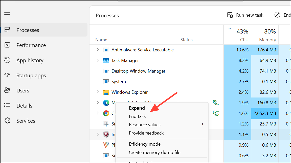
Task: Toggle the efficiency leaf beside Google Chrome
Action: [216, 113]
